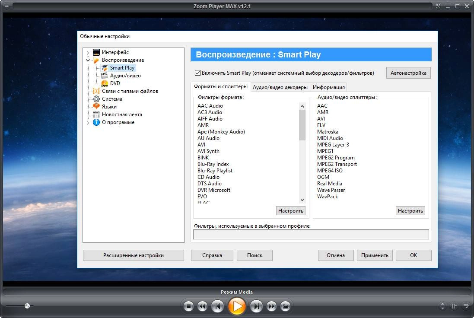The height and width of the screenshot is (318, 474).
Task: Select OGM in splitters list
Action: [x=323, y=177]
